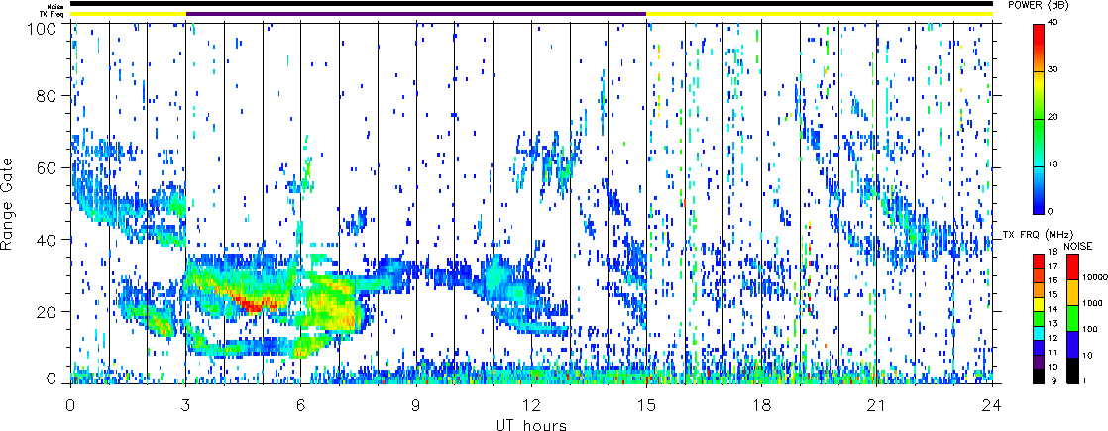
Task: Select the Range Gate y-axis label
Action: click(x=7, y=201)
